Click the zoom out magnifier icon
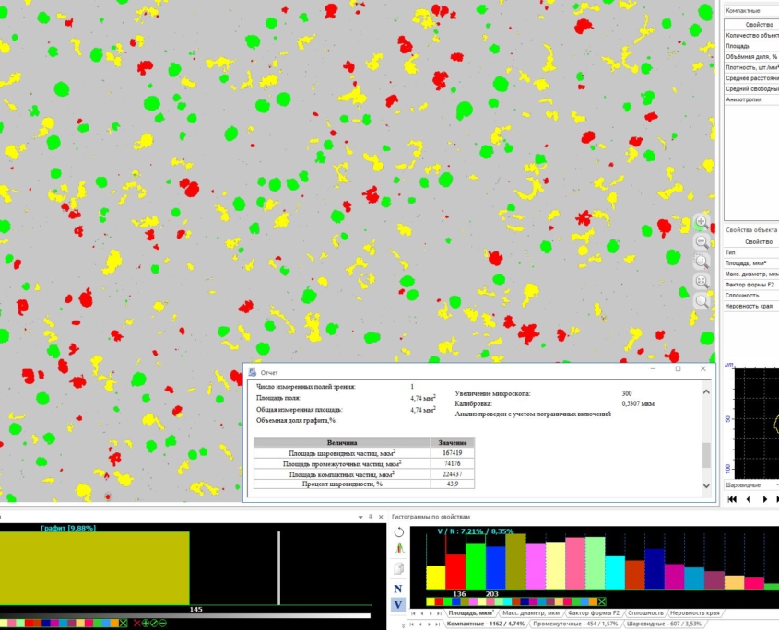Screen dimensions: 779x630 point(702,241)
